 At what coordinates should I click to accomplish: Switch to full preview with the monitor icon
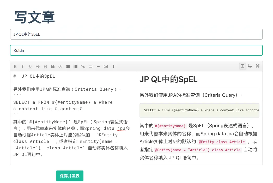[250, 66]
